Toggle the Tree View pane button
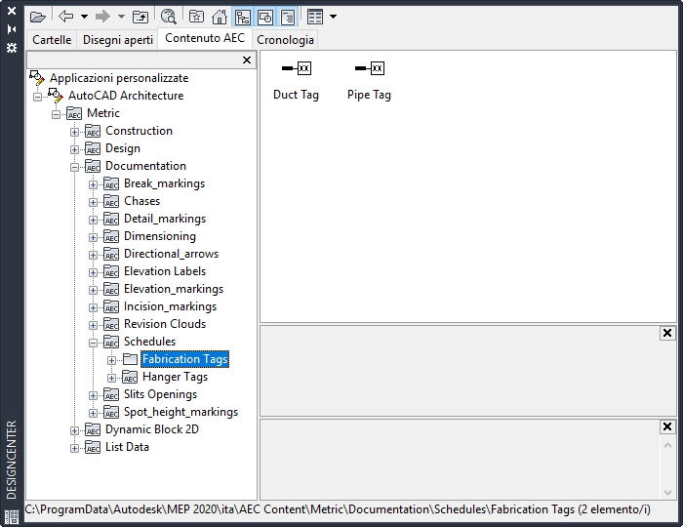The height and width of the screenshot is (527, 683). pos(243,18)
